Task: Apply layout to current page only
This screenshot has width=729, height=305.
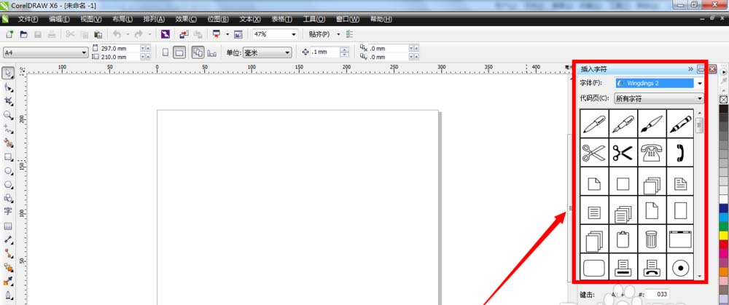Action: pos(212,53)
